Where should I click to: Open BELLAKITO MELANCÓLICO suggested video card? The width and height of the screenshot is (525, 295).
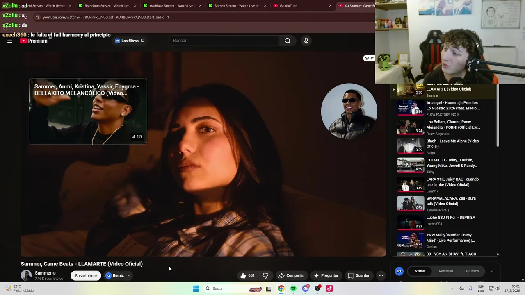pos(88,111)
